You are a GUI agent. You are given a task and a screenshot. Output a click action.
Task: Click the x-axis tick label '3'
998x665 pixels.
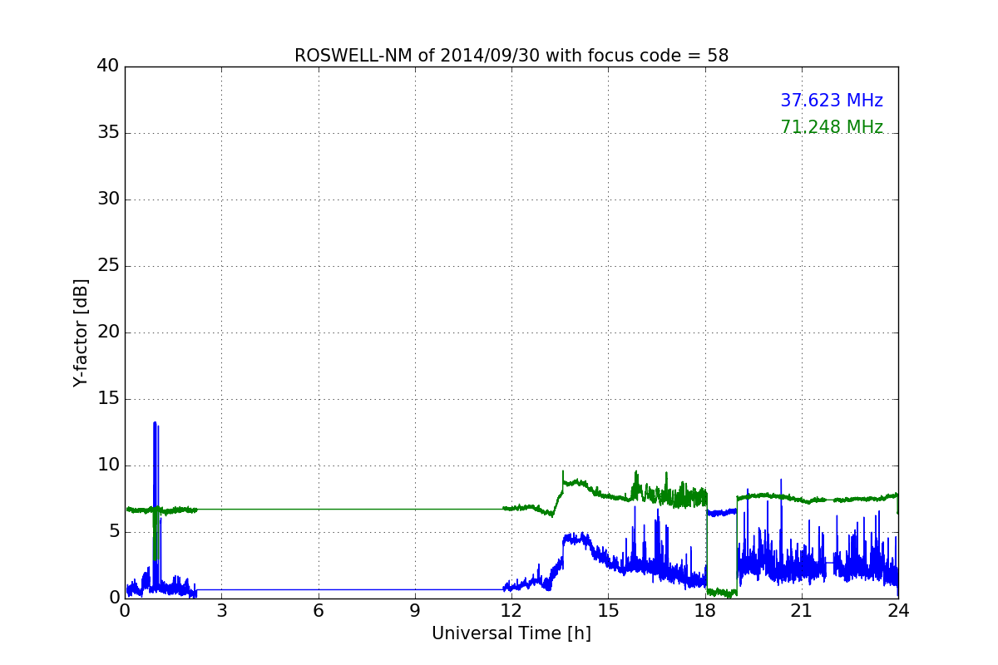[221, 610]
